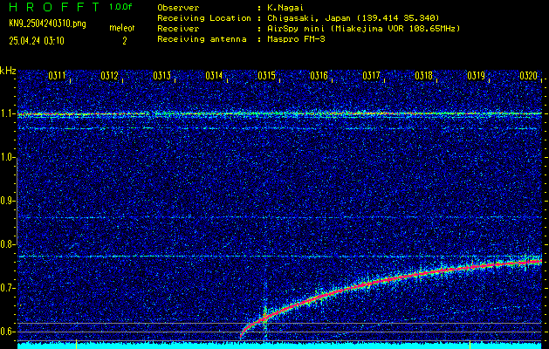Select the Chigasaki, Japan location value
The image size is (549, 349).
[353, 17]
